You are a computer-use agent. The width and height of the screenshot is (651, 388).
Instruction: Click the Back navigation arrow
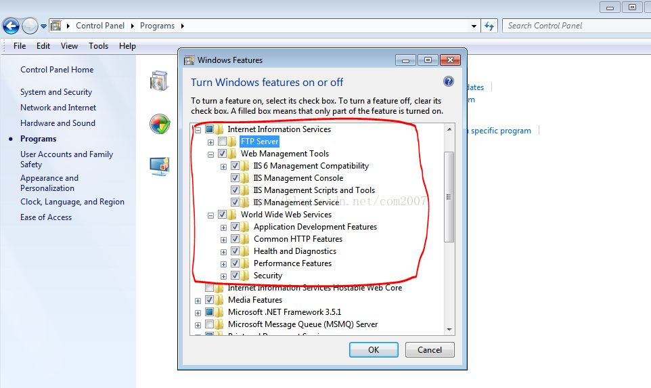pos(12,26)
